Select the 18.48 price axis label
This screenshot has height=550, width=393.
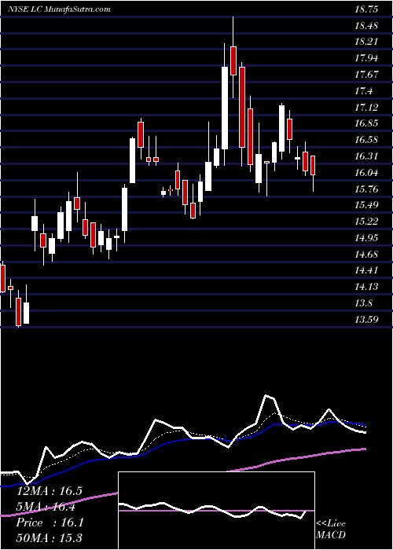[366, 26]
